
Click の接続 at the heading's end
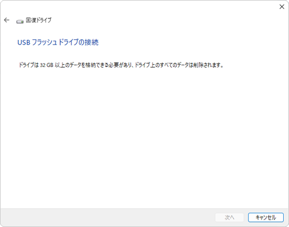[88, 42]
